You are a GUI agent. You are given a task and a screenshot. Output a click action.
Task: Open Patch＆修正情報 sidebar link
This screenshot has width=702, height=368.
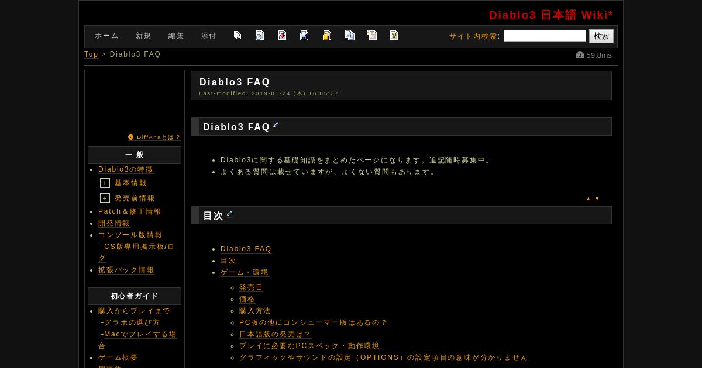[130, 211]
